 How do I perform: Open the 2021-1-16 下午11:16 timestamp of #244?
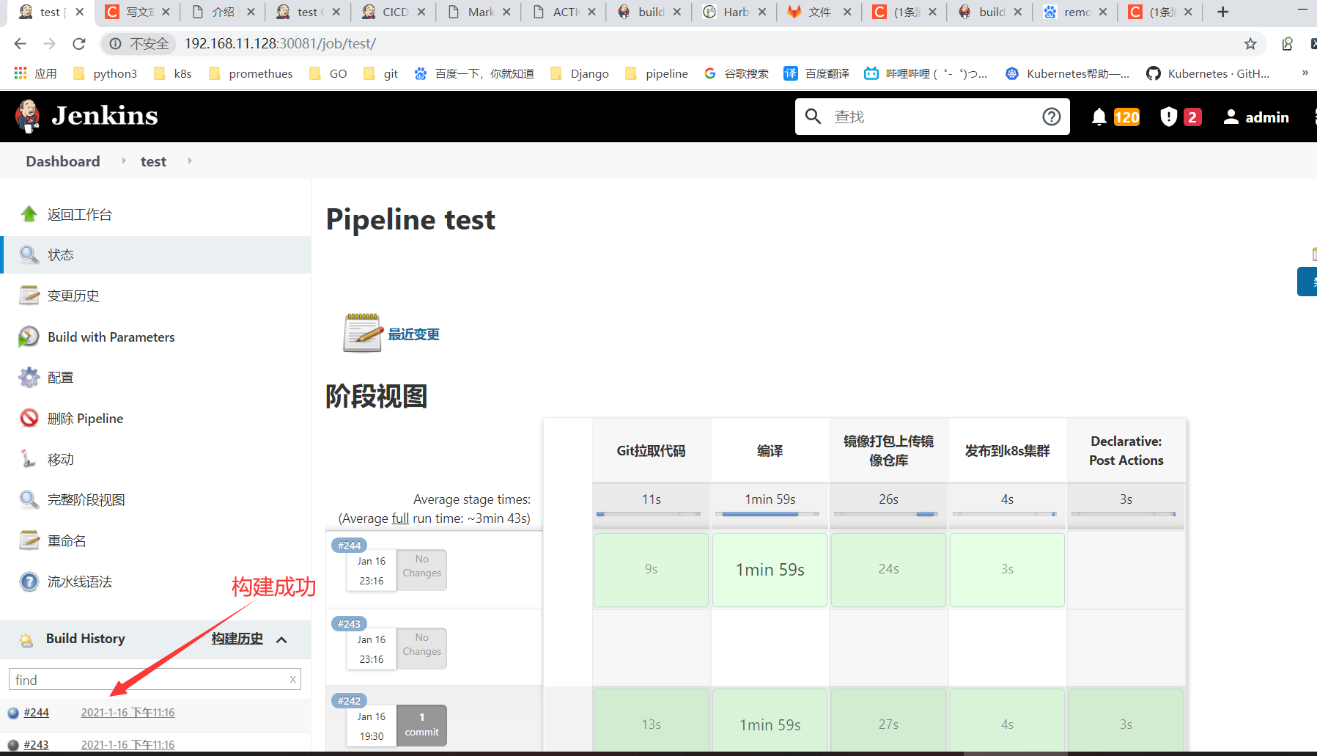(x=128, y=713)
